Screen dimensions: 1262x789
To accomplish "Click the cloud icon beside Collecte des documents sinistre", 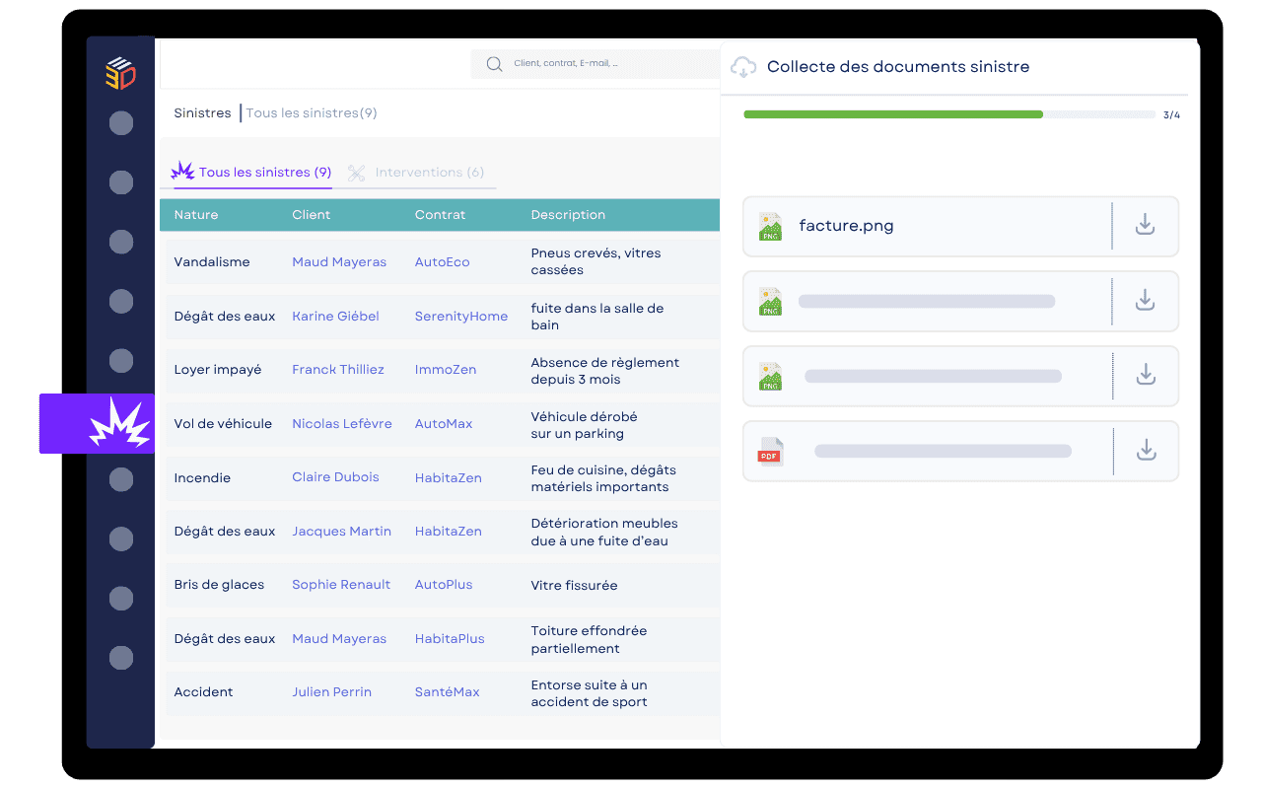I will (x=742, y=66).
